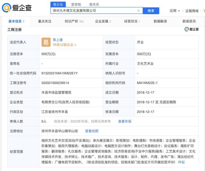
Task: Click the 有限责任公司(自然人投资或控股) value
Action: click(65, 102)
